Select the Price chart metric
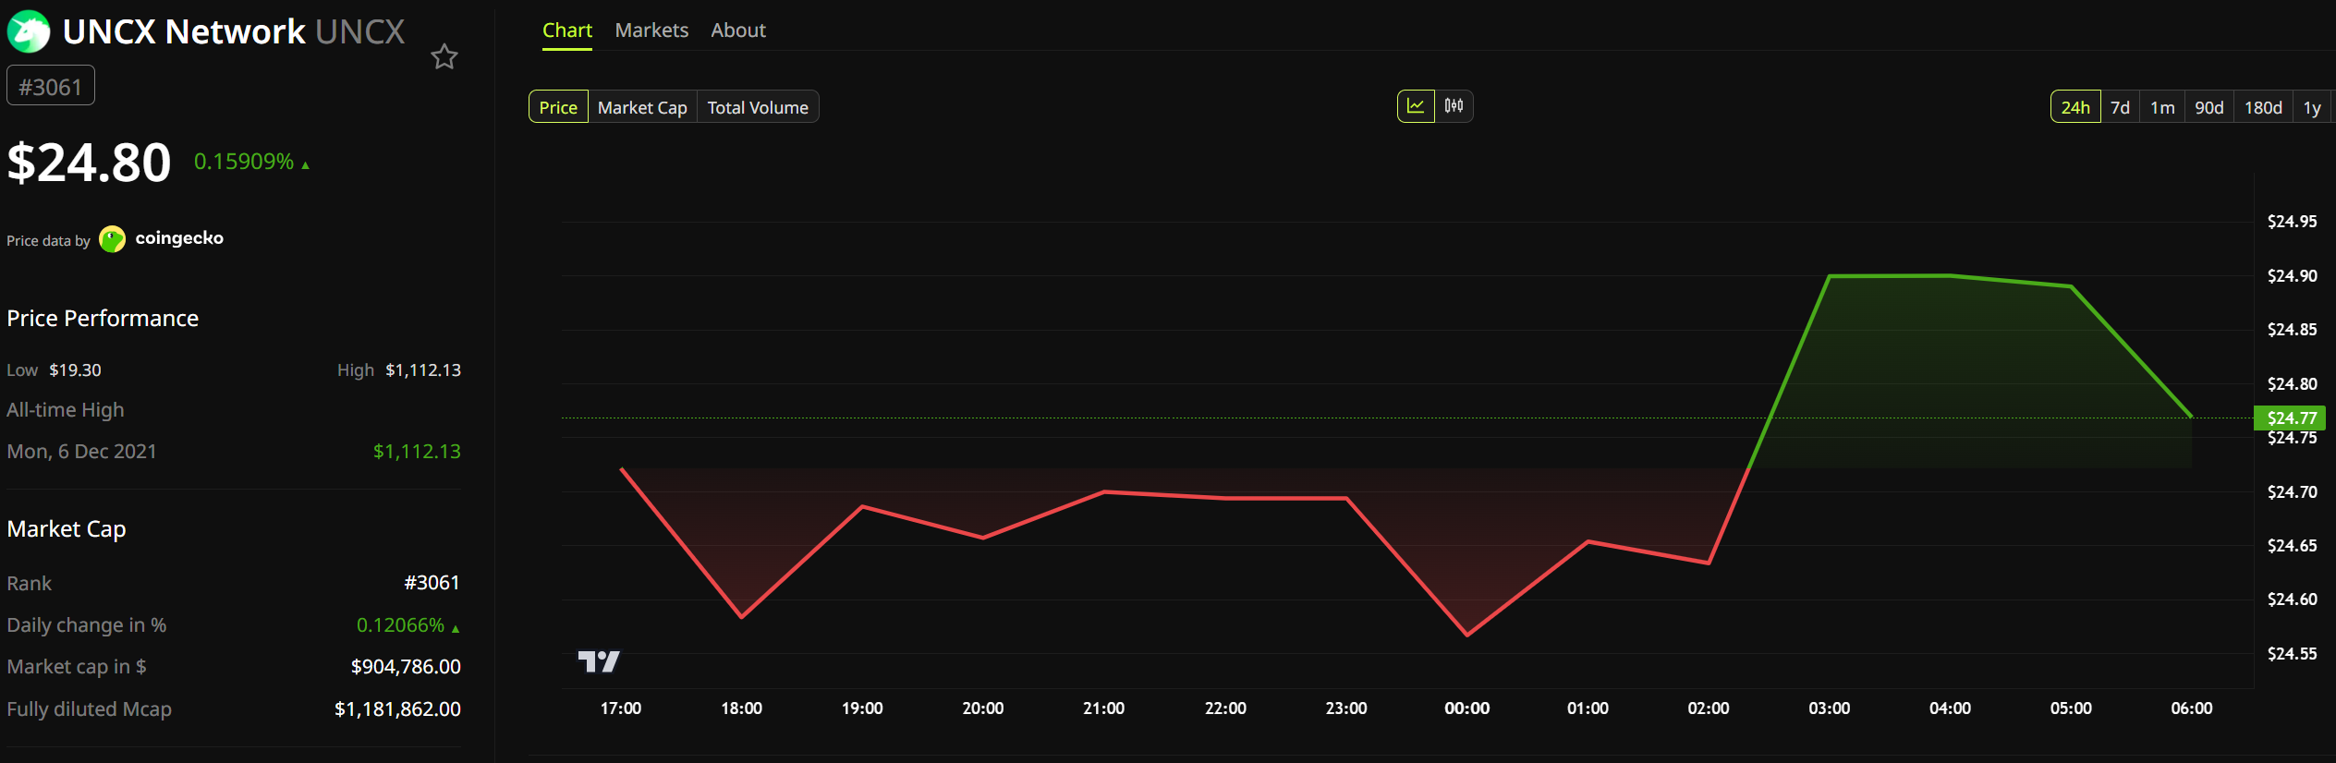This screenshot has height=763, width=2336. tap(558, 107)
